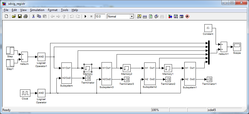
Task: Select the netsum block
Action: [25, 57]
